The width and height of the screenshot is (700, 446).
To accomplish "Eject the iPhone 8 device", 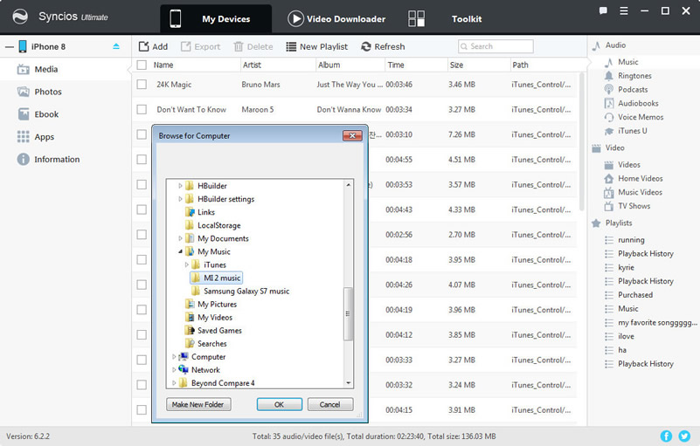I will click(116, 46).
